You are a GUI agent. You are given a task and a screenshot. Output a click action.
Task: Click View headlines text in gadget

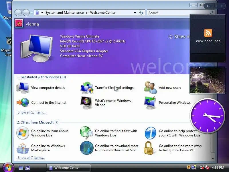click(x=208, y=41)
